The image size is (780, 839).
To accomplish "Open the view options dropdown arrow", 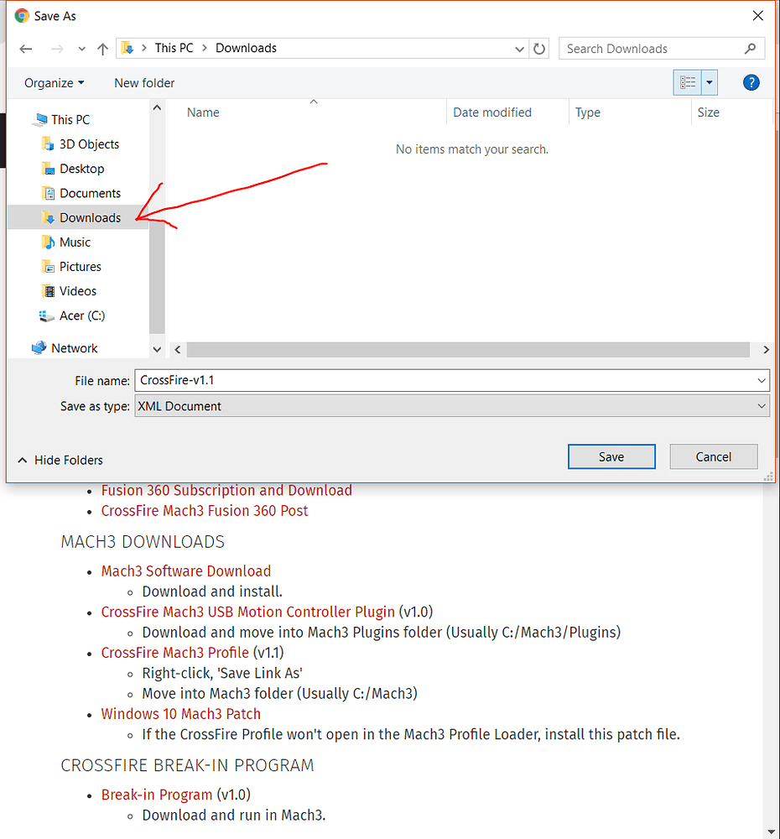I will click(x=710, y=82).
